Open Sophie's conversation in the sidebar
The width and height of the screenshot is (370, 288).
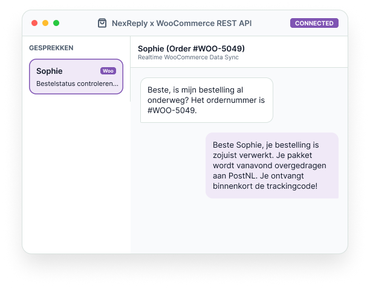click(76, 76)
